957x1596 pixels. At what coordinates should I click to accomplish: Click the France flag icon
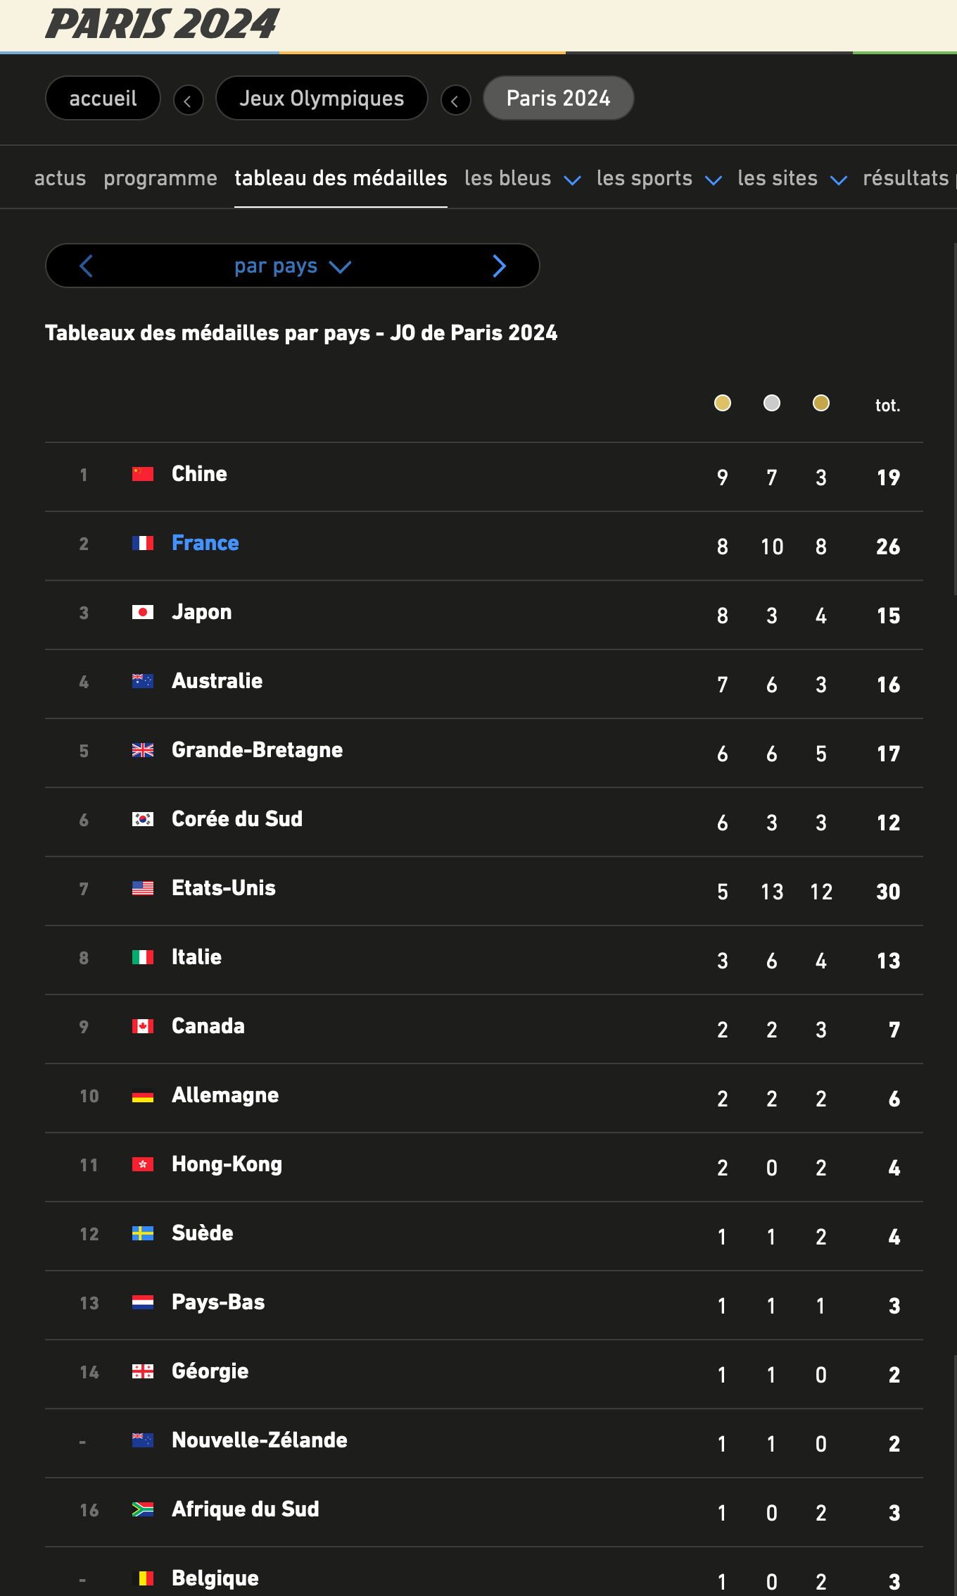[143, 543]
